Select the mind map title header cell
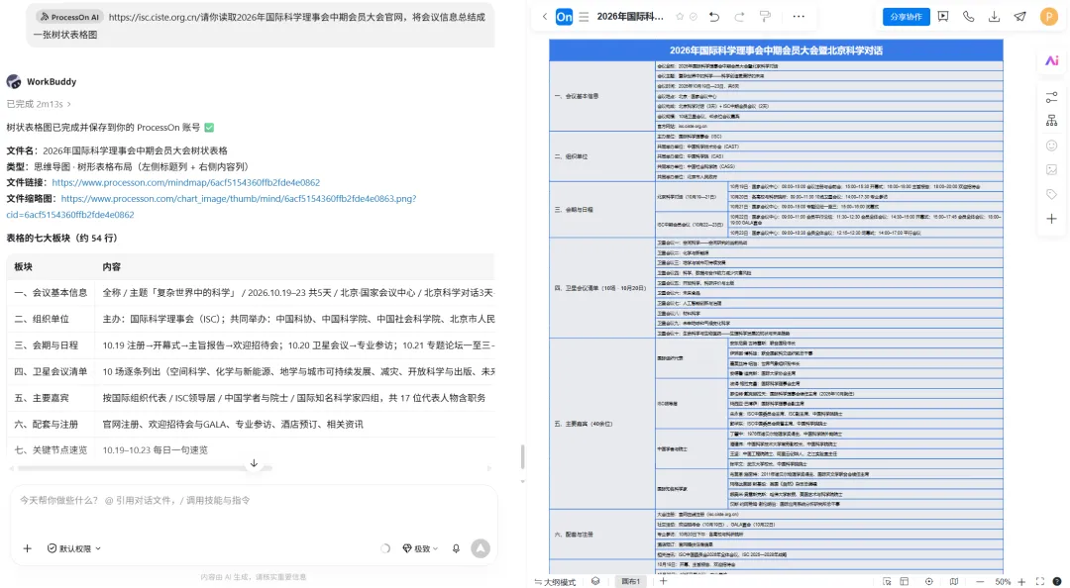The width and height of the screenshot is (1070, 588). tap(776, 50)
